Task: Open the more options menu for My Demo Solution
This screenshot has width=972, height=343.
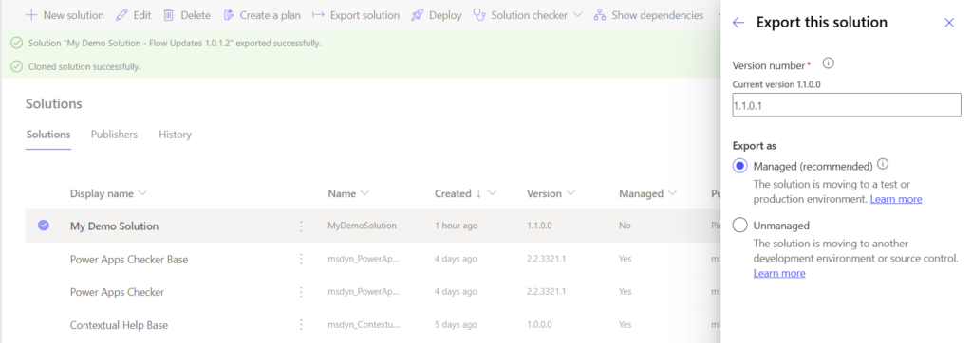Action: click(x=301, y=226)
